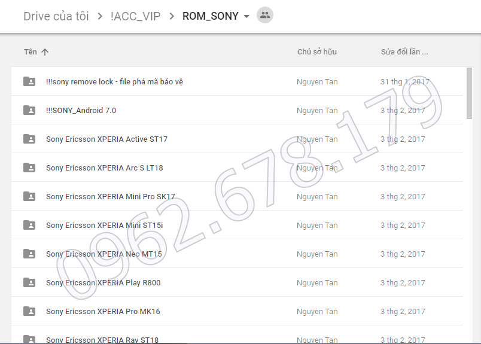Click folder icon of XPERIA Mini ST15i row
The image size is (481, 344).
[x=29, y=225]
